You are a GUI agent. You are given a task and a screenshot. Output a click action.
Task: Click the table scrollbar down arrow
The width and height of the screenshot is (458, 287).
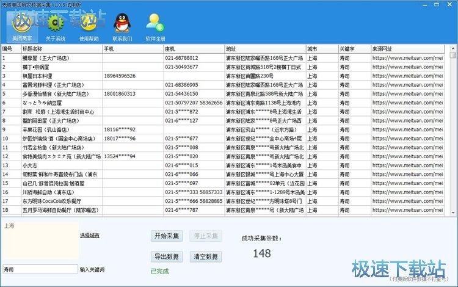(453, 213)
